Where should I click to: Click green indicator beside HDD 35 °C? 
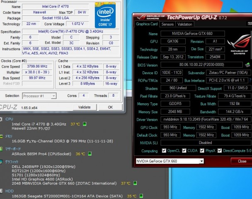pos(141,196)
